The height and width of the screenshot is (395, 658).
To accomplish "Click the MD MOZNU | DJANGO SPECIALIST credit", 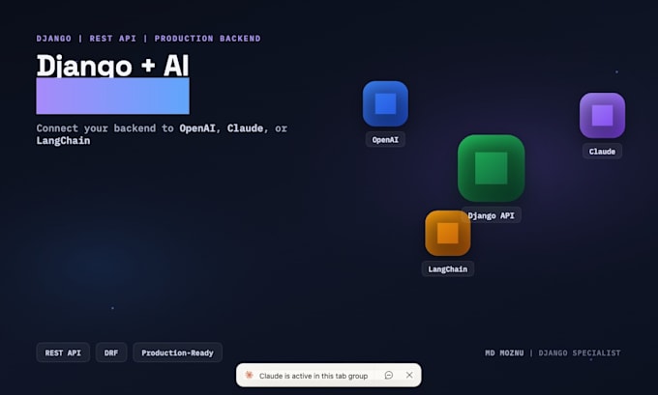I will 553,353.
